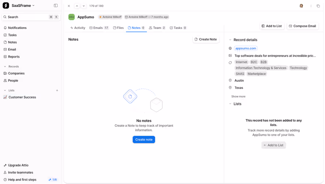Collapse the Lists section in the record panel
This screenshot has width=325, height=184.
(230, 104)
